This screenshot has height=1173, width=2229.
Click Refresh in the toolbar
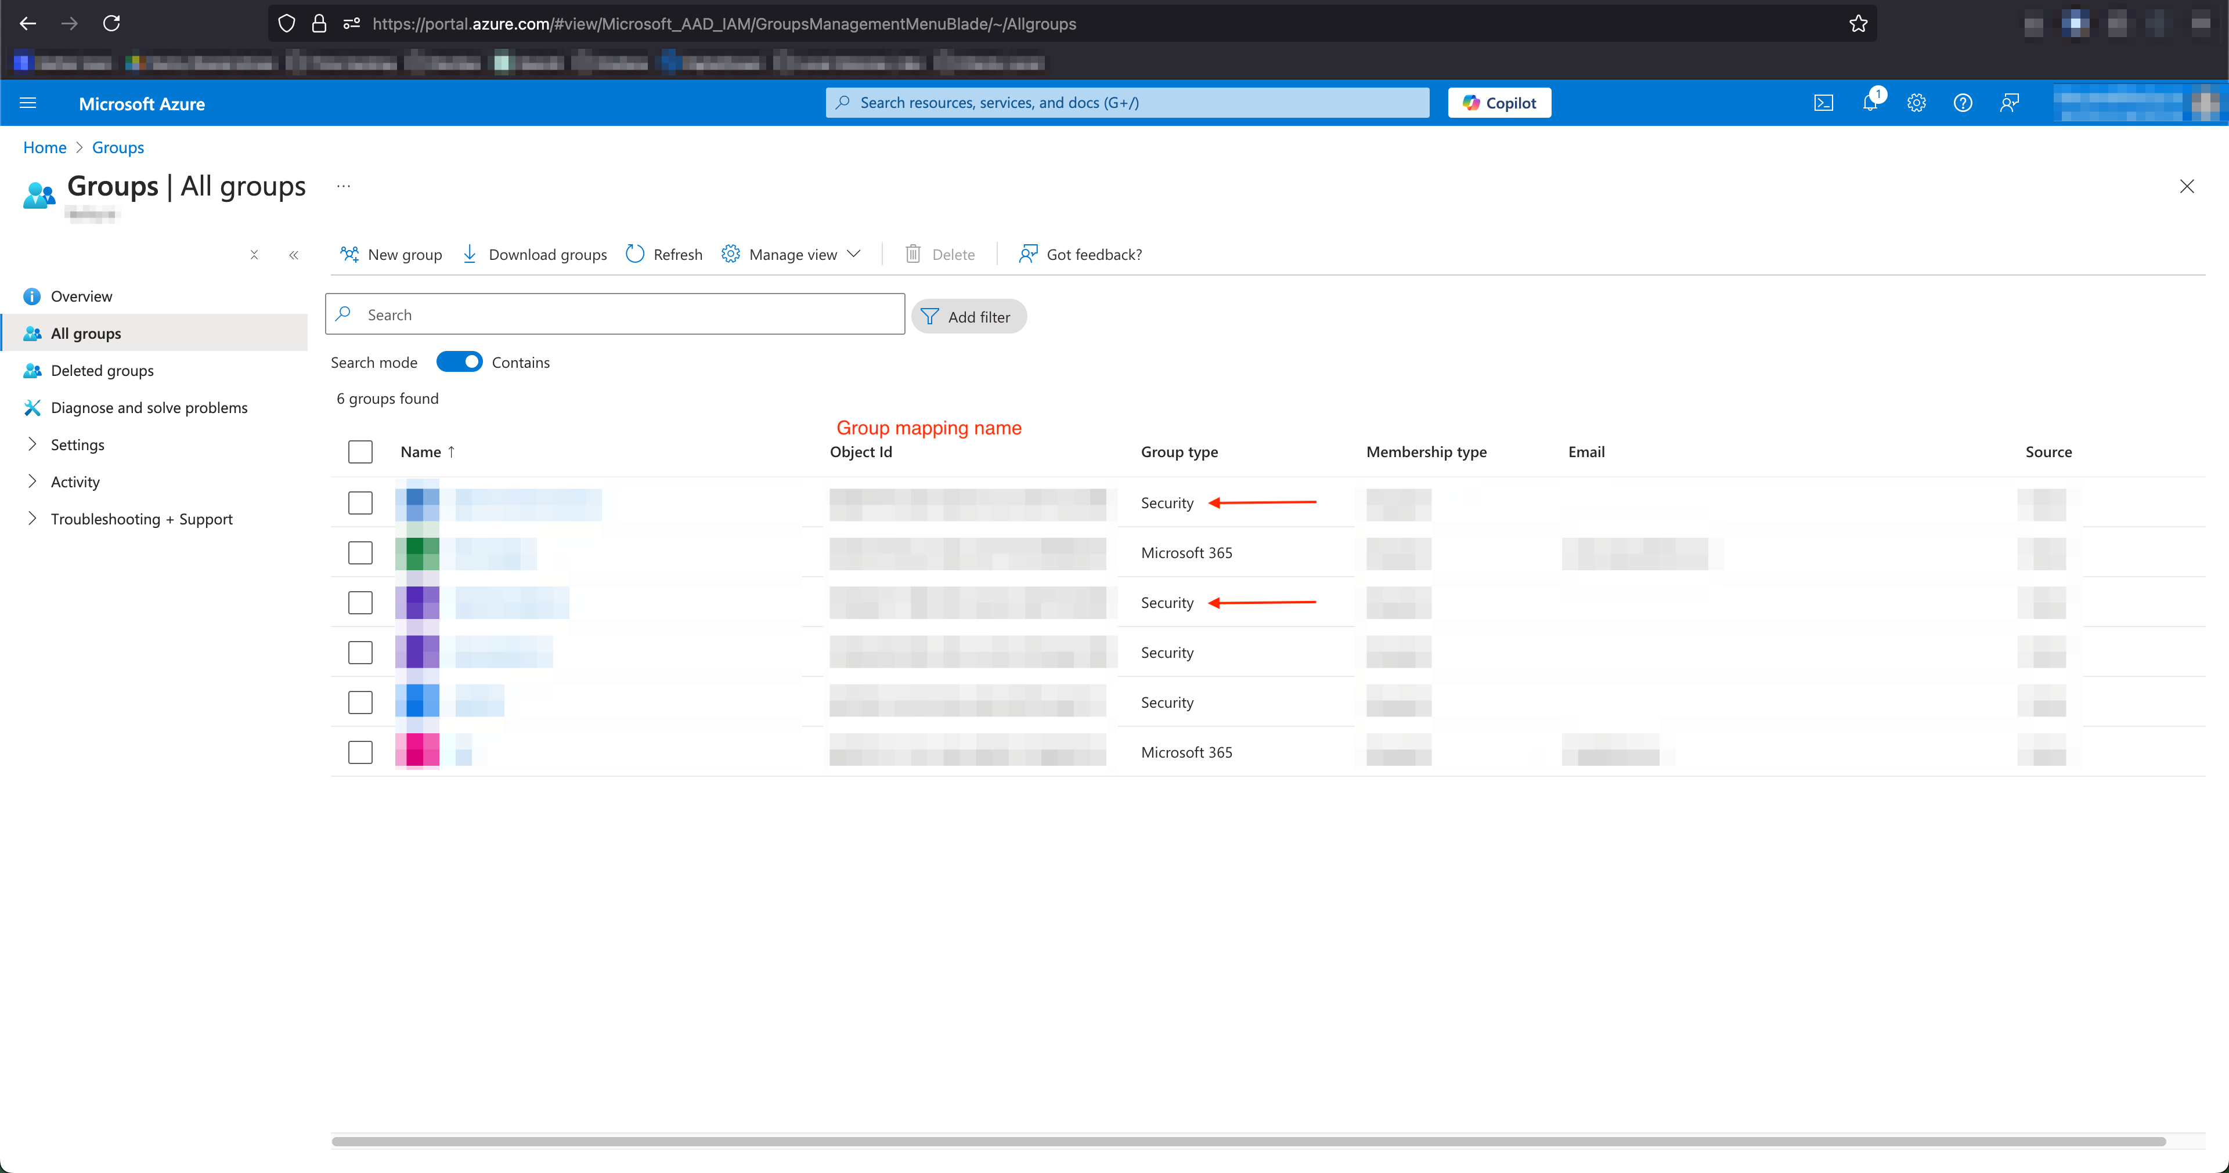(665, 254)
